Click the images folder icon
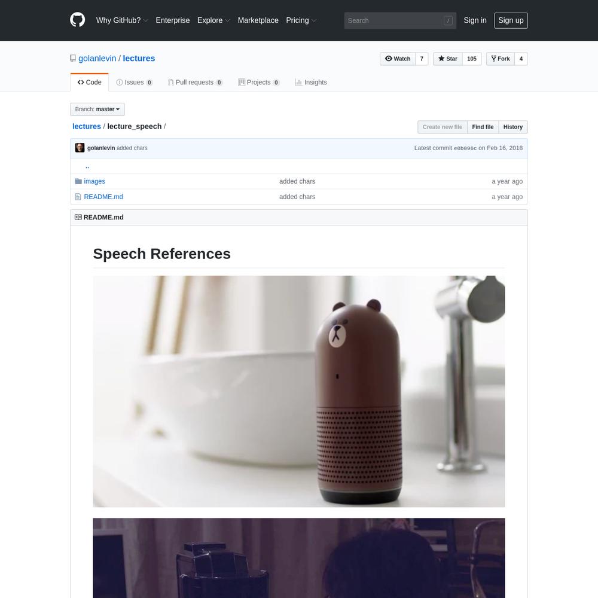The height and width of the screenshot is (598, 598). [x=78, y=181]
